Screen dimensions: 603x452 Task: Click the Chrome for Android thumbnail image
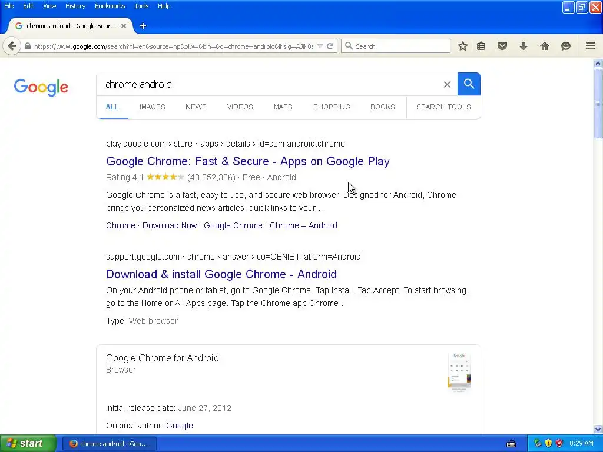pos(459,372)
